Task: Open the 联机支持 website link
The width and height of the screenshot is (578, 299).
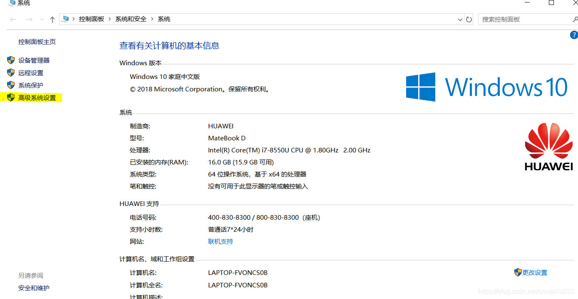Action: (x=221, y=242)
